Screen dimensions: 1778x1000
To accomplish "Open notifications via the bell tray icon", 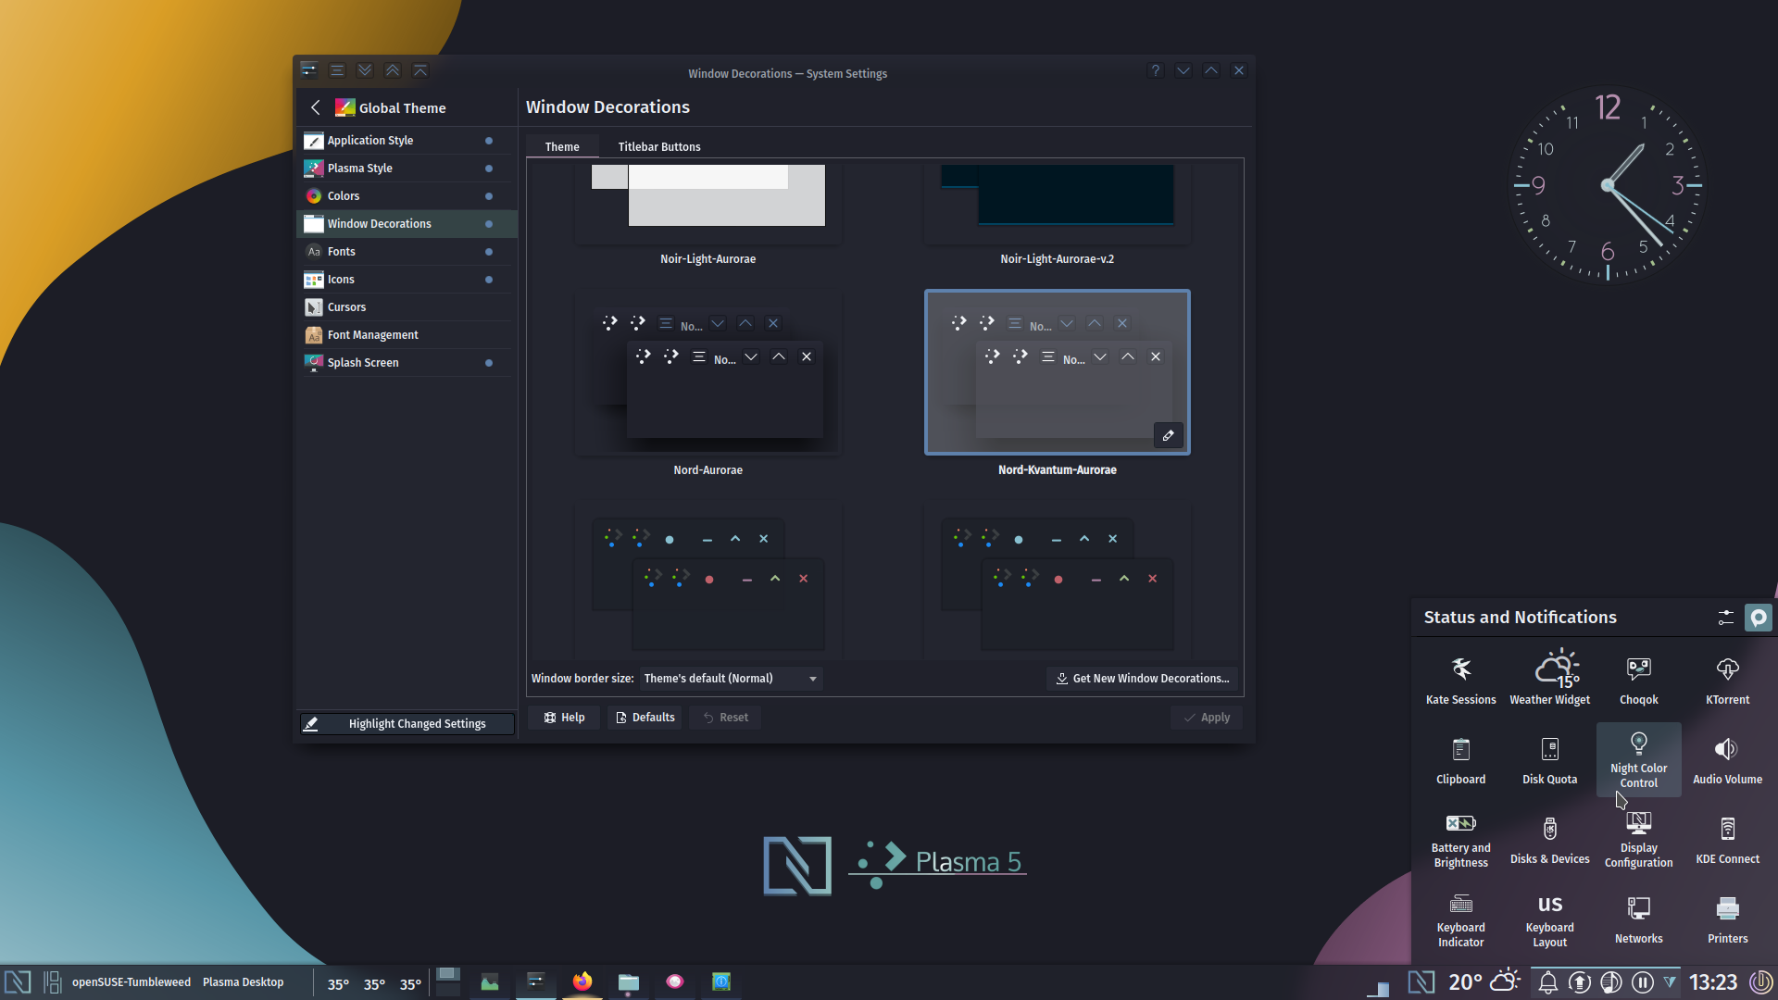I will 1547,982.
